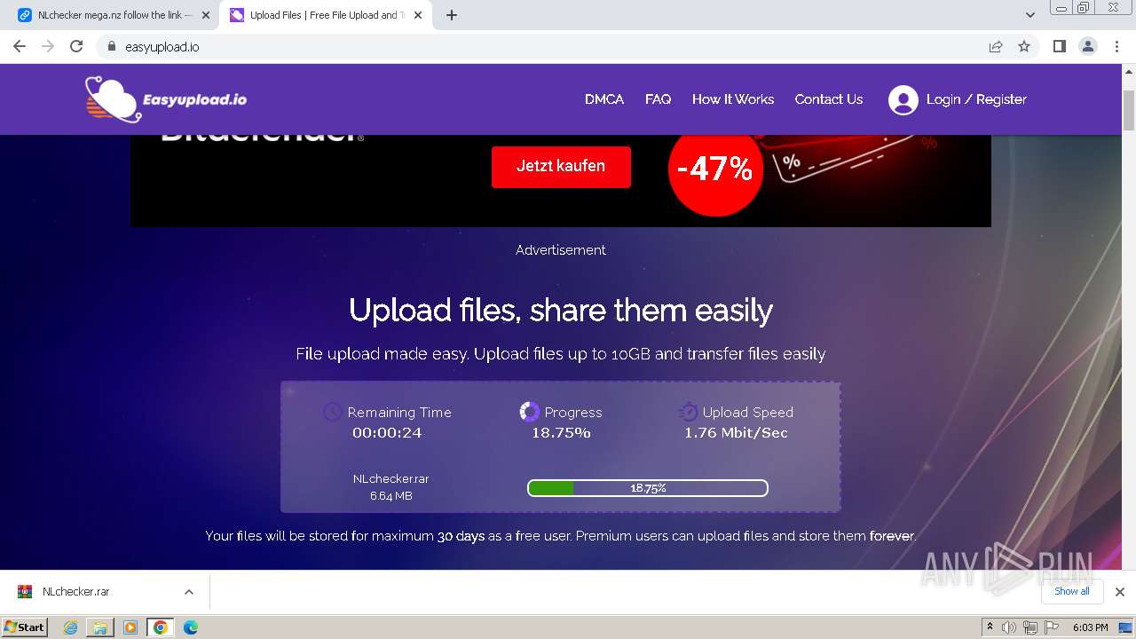The image size is (1136, 639).
Task: Click Login / Register link
Action: 976,99
